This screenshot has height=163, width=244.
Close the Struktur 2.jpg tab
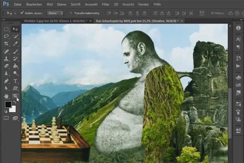[x=90, y=21]
